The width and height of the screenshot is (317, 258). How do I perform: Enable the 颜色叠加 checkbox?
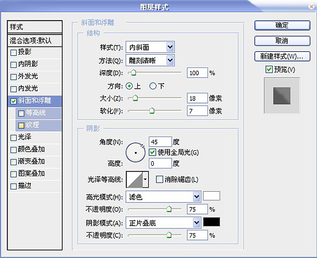pyautogui.click(x=14, y=150)
